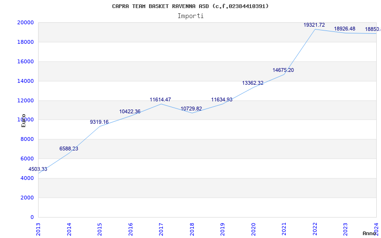Select the 9319.16 value label

pos(99,122)
